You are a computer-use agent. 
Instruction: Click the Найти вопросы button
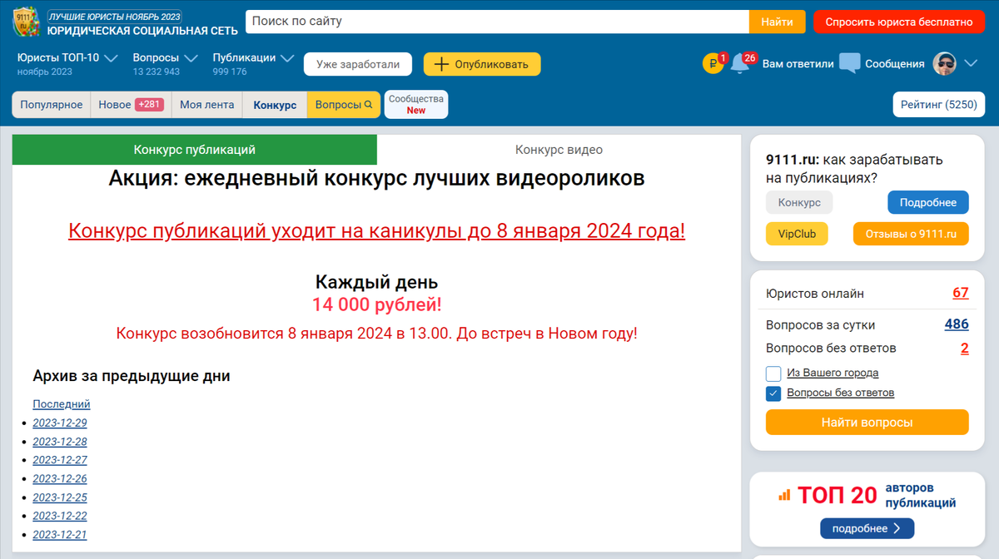pyautogui.click(x=867, y=422)
